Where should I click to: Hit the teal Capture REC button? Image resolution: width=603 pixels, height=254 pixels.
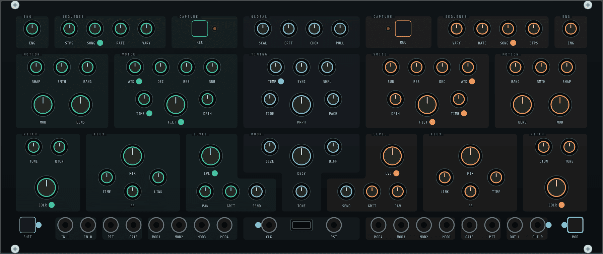(200, 29)
